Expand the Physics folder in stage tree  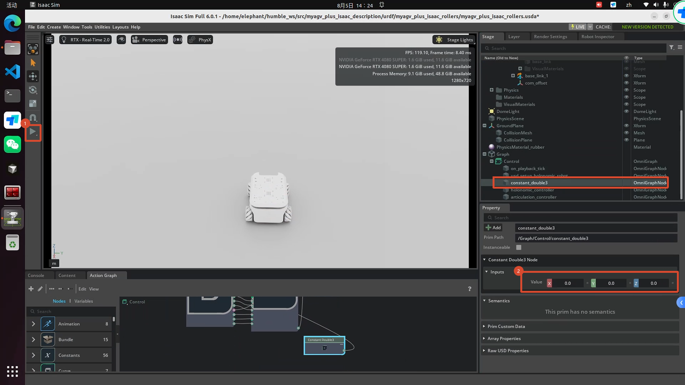pyautogui.click(x=491, y=90)
